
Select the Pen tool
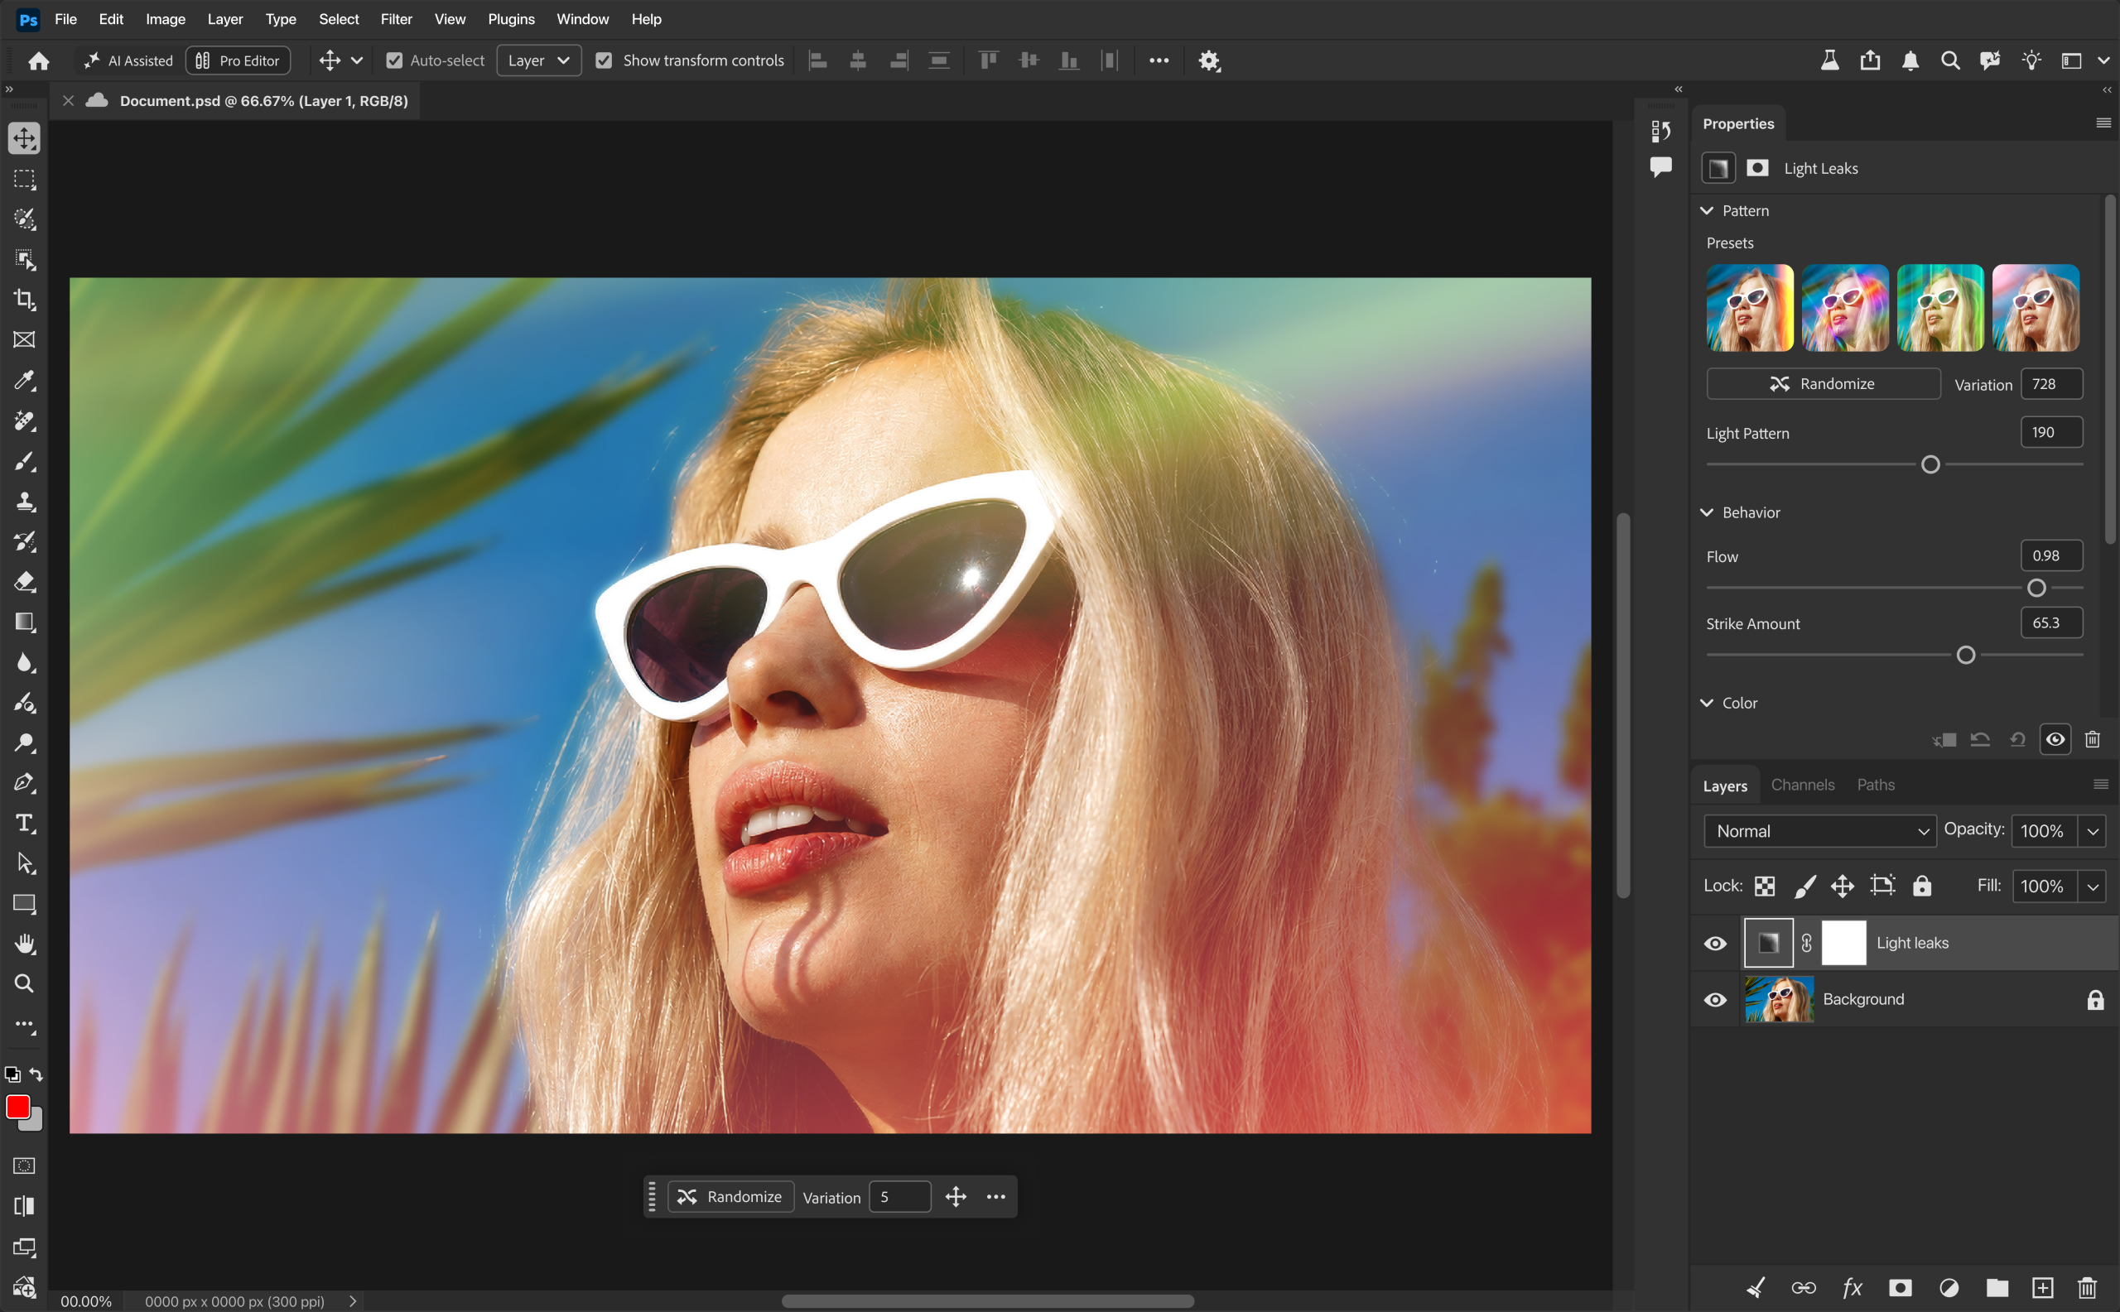pos(24,783)
